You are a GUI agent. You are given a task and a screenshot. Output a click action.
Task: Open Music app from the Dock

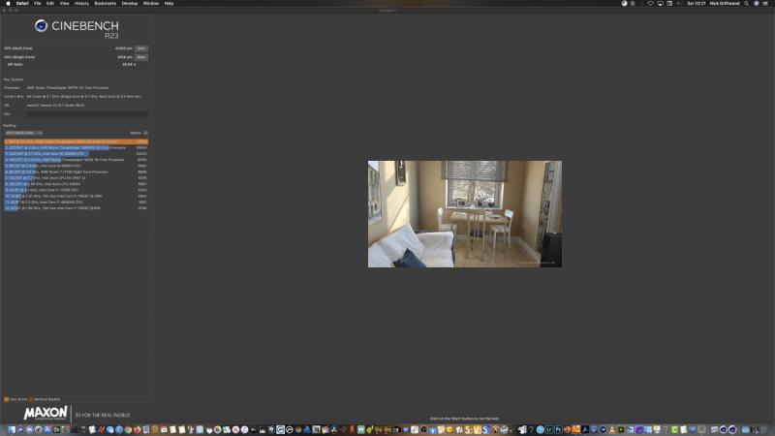coord(245,429)
